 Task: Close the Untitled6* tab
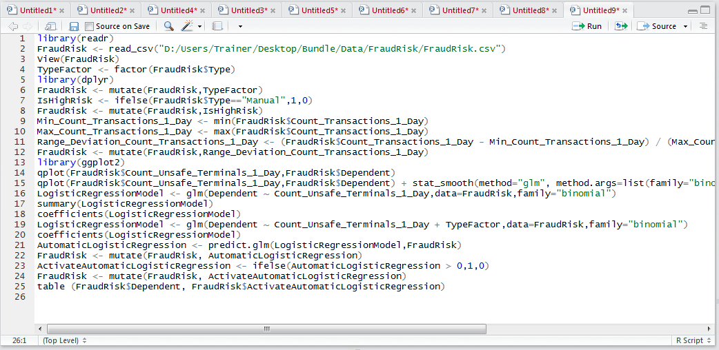click(x=413, y=10)
